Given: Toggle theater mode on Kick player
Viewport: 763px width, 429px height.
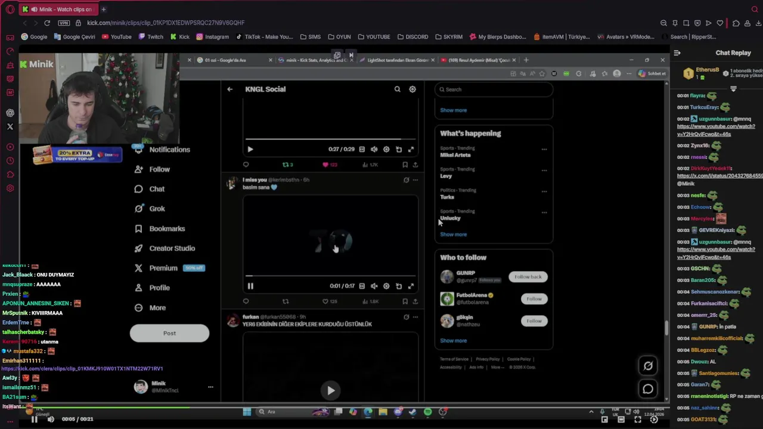Looking at the screenshot, I should (x=621, y=419).
